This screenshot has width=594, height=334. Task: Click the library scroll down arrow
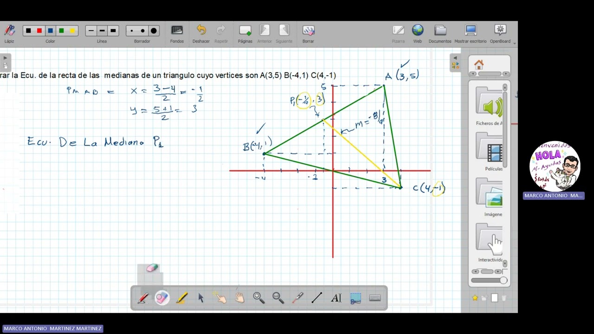[x=505, y=263]
